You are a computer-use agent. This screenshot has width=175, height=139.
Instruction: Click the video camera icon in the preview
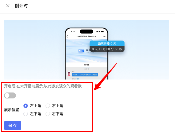point(81,51)
